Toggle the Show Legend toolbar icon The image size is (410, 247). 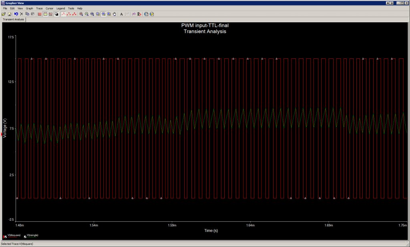tap(45, 14)
